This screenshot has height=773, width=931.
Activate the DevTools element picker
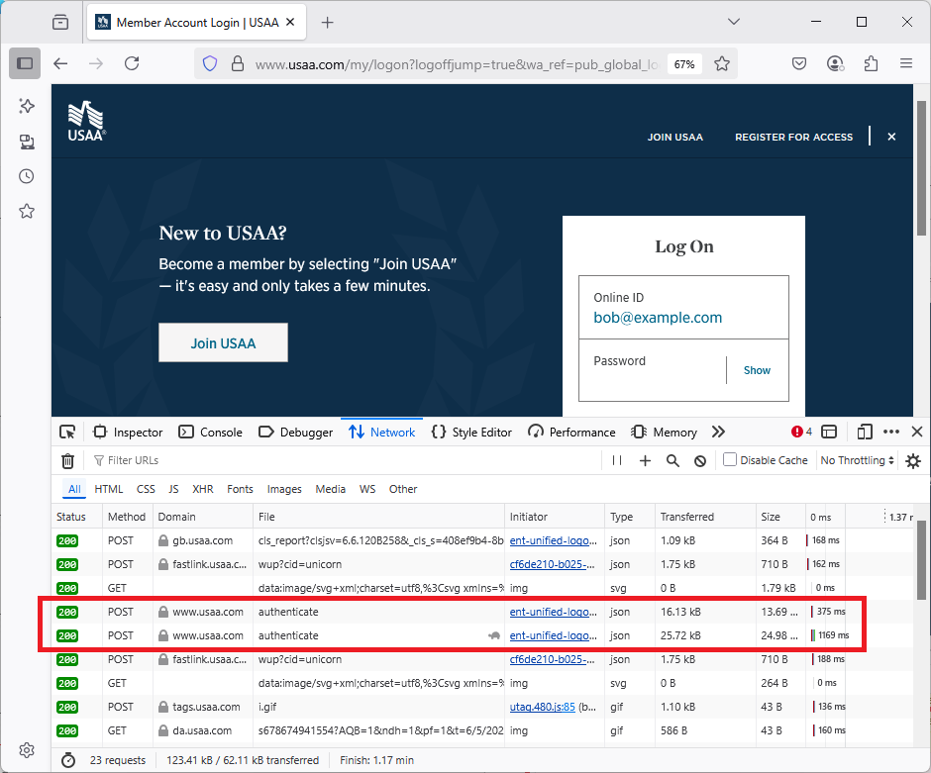click(x=67, y=432)
